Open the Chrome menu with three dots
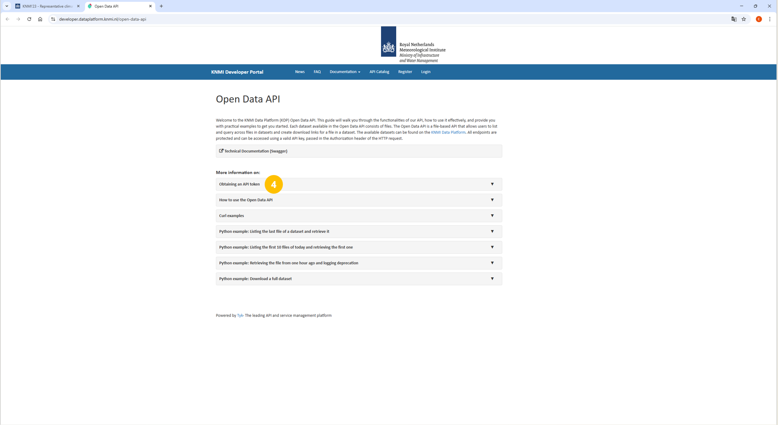 pyautogui.click(x=770, y=19)
